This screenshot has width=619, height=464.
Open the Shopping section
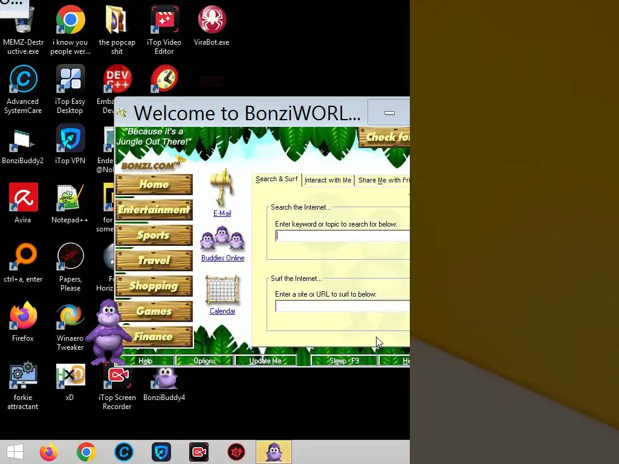154,286
